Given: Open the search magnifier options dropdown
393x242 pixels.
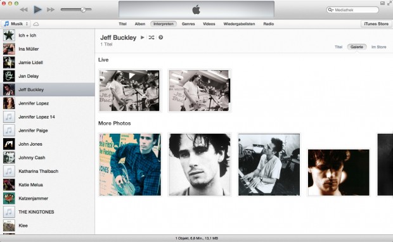Looking at the screenshot, I should click(331, 10).
